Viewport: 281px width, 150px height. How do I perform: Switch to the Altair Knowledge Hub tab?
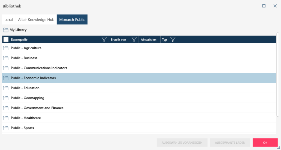(36, 20)
